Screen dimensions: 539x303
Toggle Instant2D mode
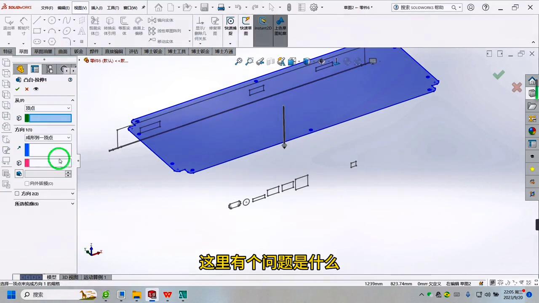[263, 25]
